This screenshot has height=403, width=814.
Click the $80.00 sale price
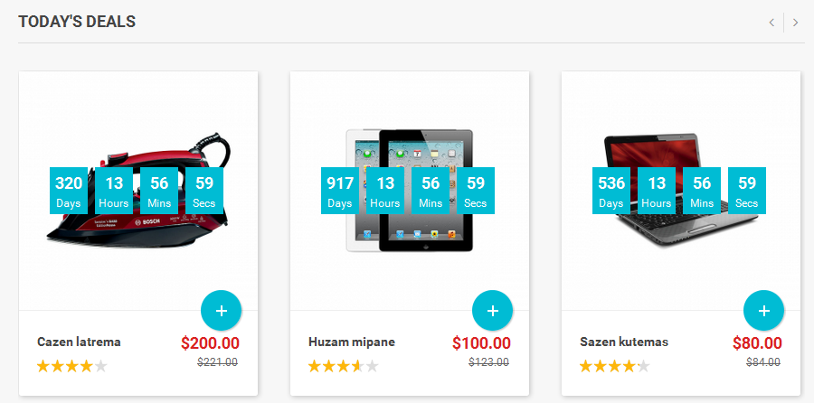(757, 342)
